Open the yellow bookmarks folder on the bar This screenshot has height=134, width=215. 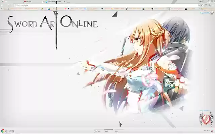click(x=118, y=9)
